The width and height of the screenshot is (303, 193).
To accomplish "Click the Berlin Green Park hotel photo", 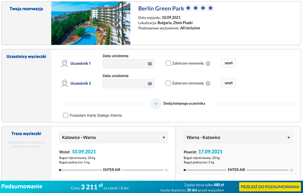I will (x=91, y=23).
